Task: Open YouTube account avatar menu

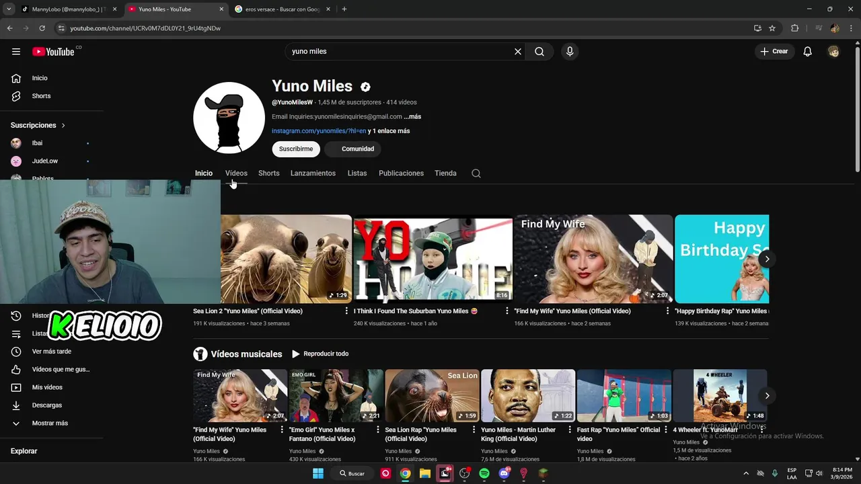Action: pos(834,52)
